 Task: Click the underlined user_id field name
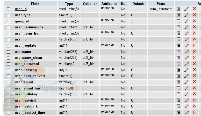[x=21, y=9]
